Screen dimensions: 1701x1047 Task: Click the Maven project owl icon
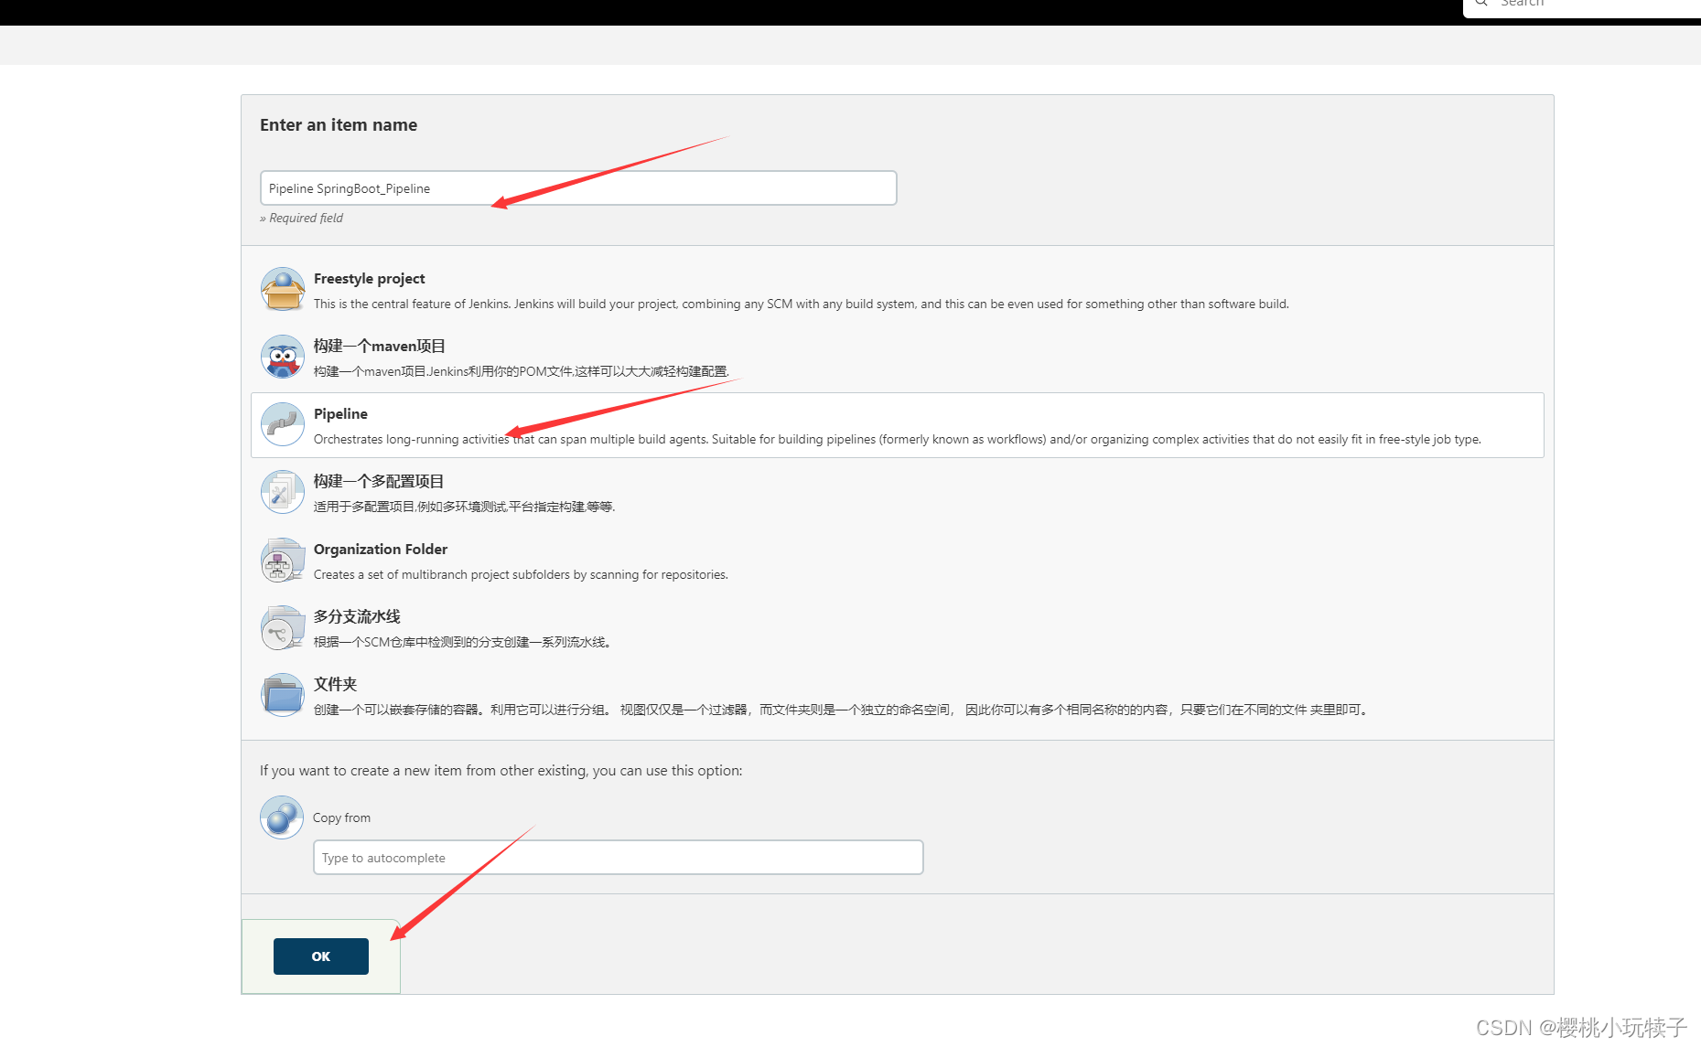point(283,357)
